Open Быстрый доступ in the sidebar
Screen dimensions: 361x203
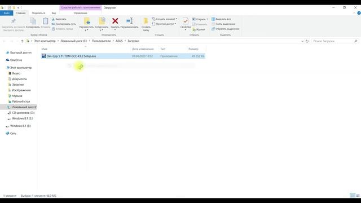click(19, 52)
